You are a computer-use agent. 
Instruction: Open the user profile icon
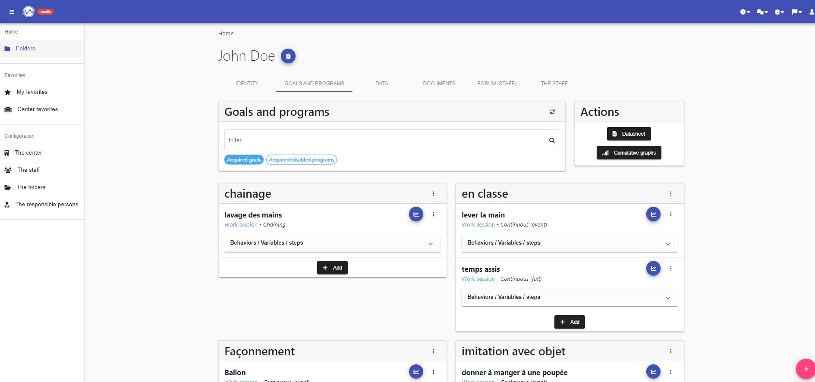pos(812,12)
